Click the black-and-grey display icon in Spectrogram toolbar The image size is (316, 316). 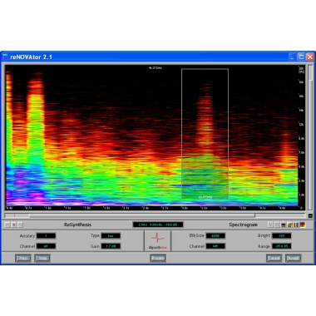point(284,225)
